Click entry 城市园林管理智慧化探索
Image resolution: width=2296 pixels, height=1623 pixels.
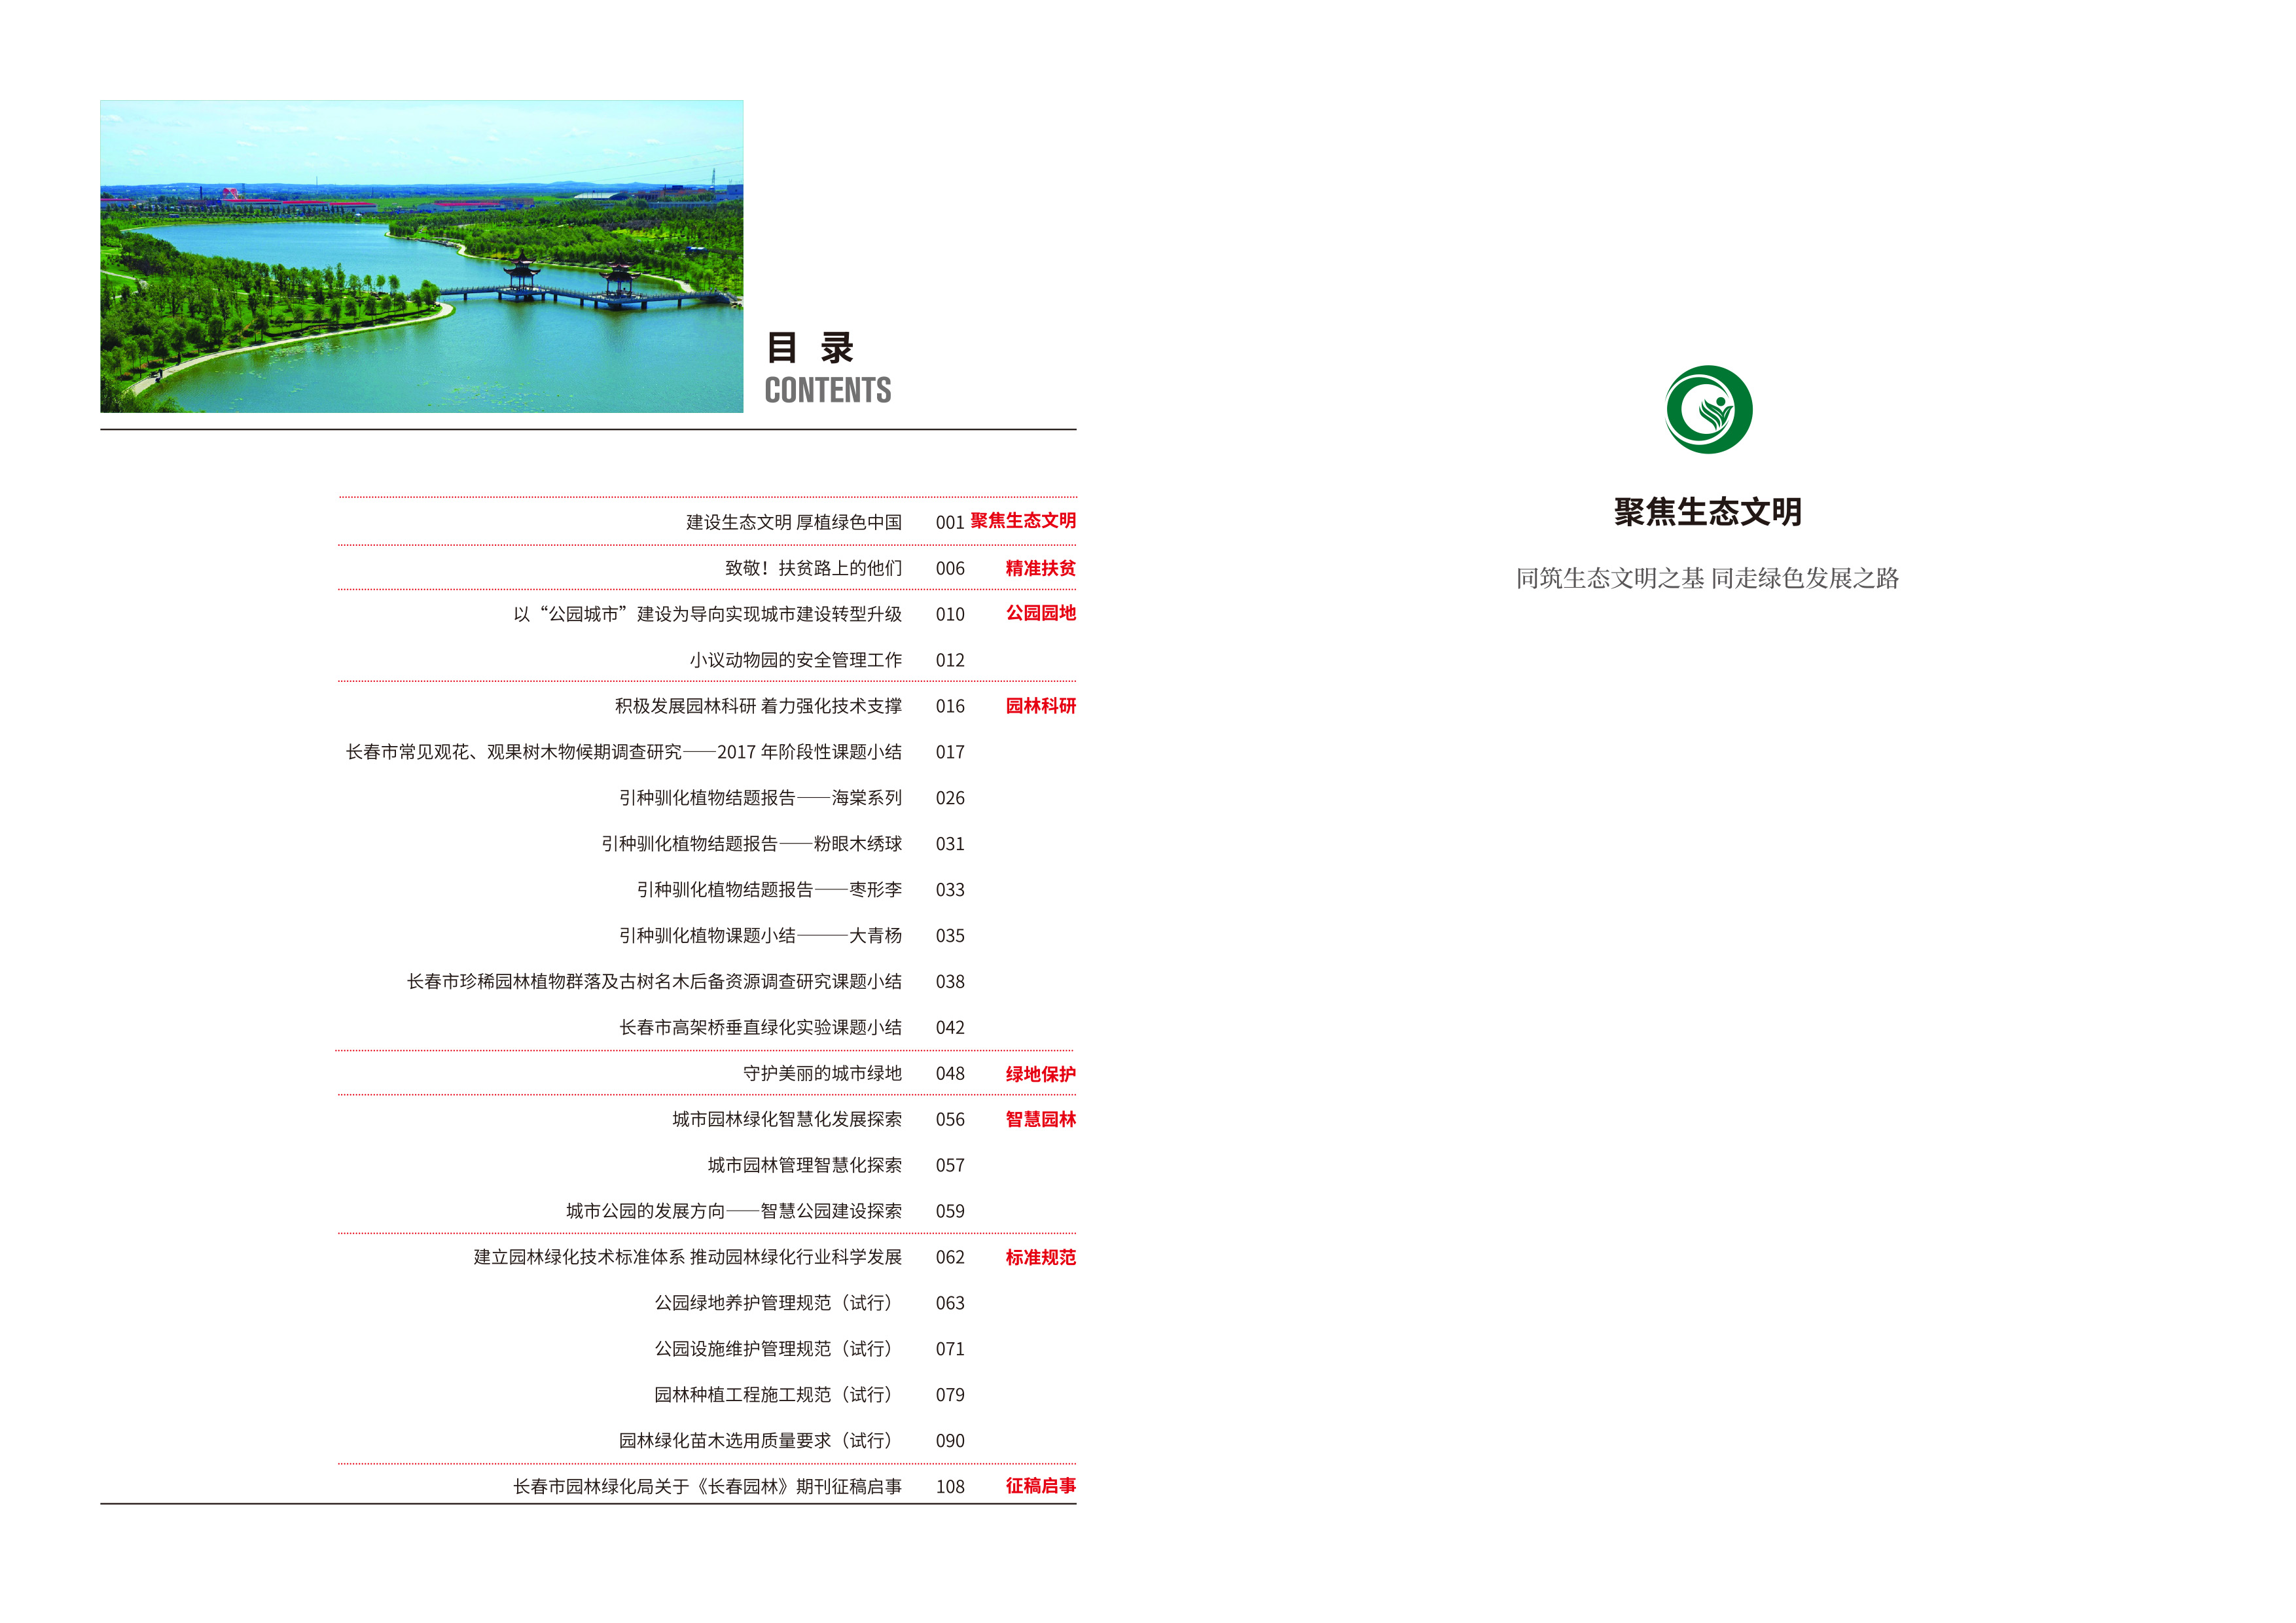click(x=804, y=1165)
